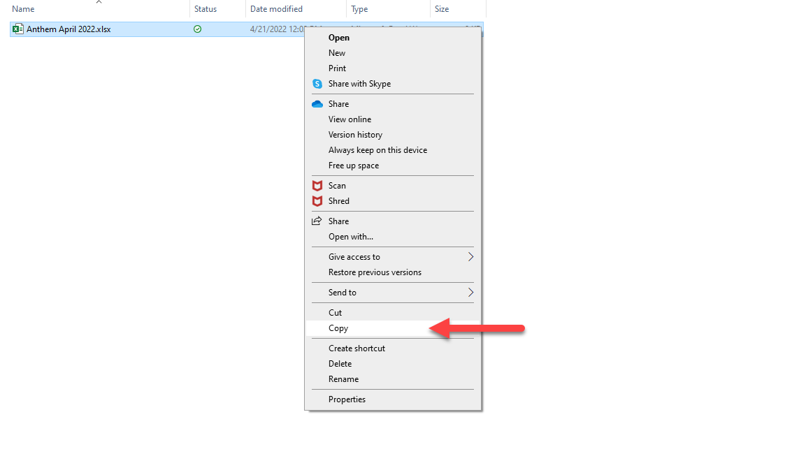This screenshot has width=785, height=463.
Task: Click the Skype icon beside Share with Skype
Action: [x=317, y=84]
